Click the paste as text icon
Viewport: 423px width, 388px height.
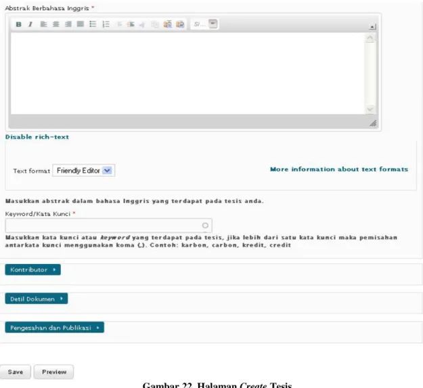pos(168,24)
